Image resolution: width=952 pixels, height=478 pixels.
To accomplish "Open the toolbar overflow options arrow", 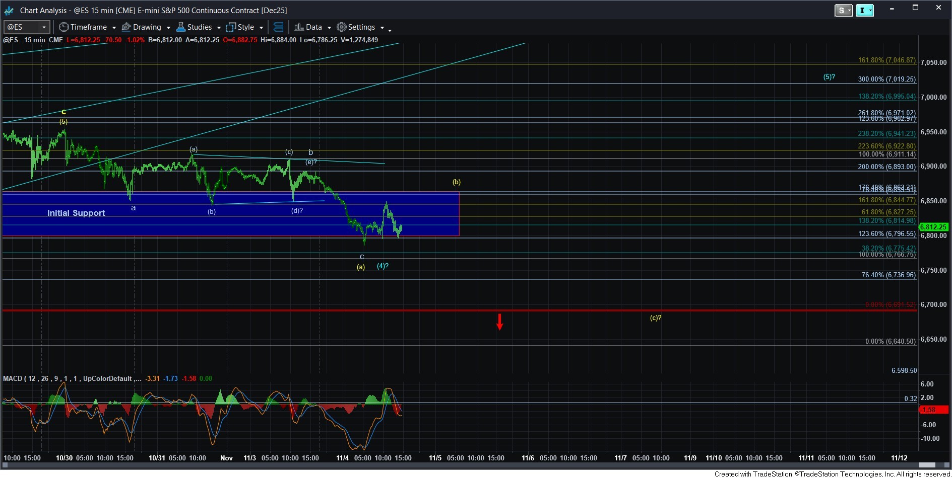I will click(390, 30).
